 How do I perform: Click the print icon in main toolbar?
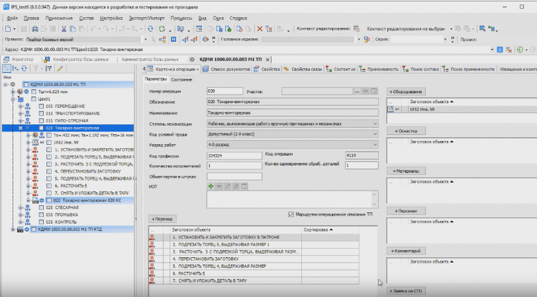(35, 29)
